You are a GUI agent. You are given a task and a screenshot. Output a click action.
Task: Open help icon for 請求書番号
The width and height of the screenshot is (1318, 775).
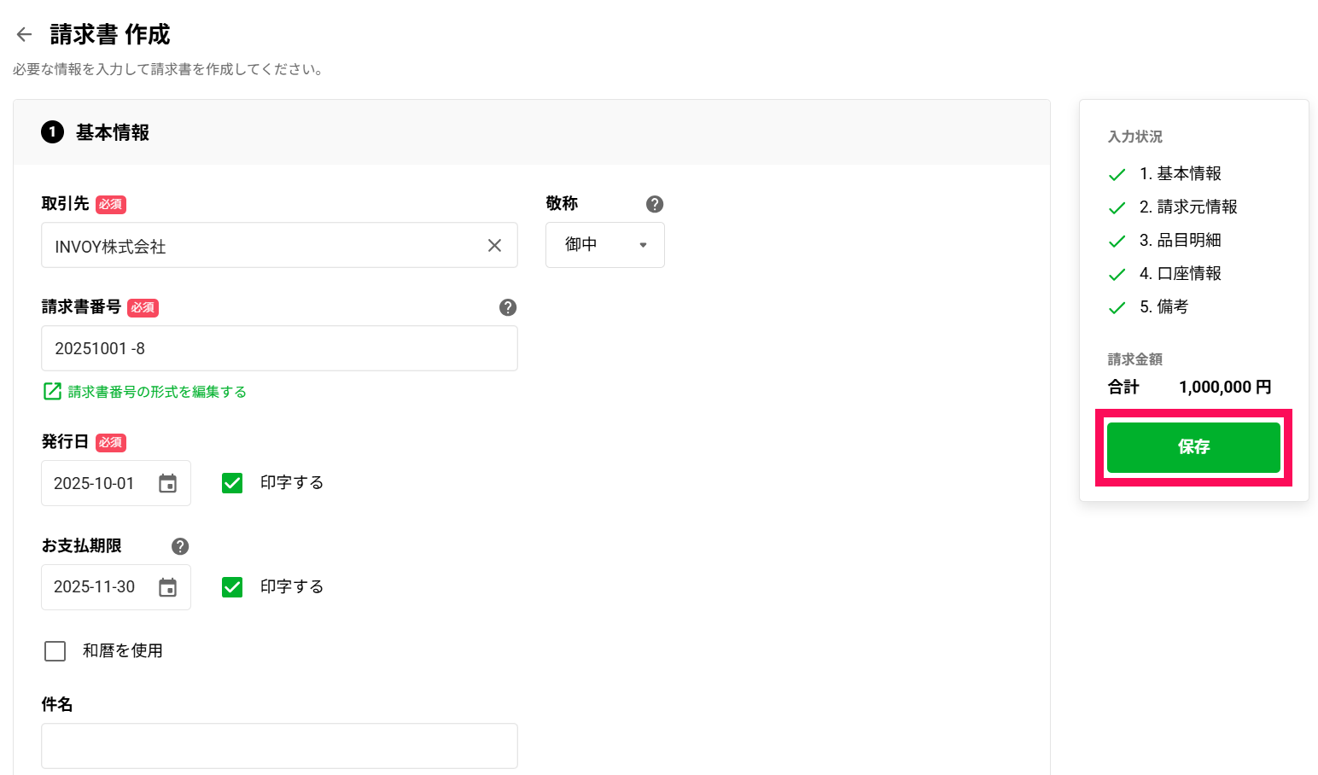(508, 307)
